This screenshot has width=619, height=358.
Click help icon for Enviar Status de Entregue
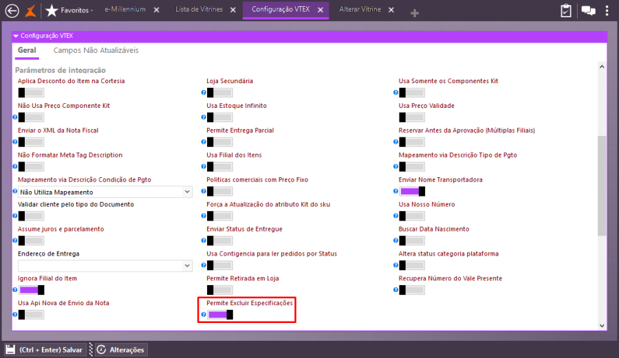(x=204, y=240)
